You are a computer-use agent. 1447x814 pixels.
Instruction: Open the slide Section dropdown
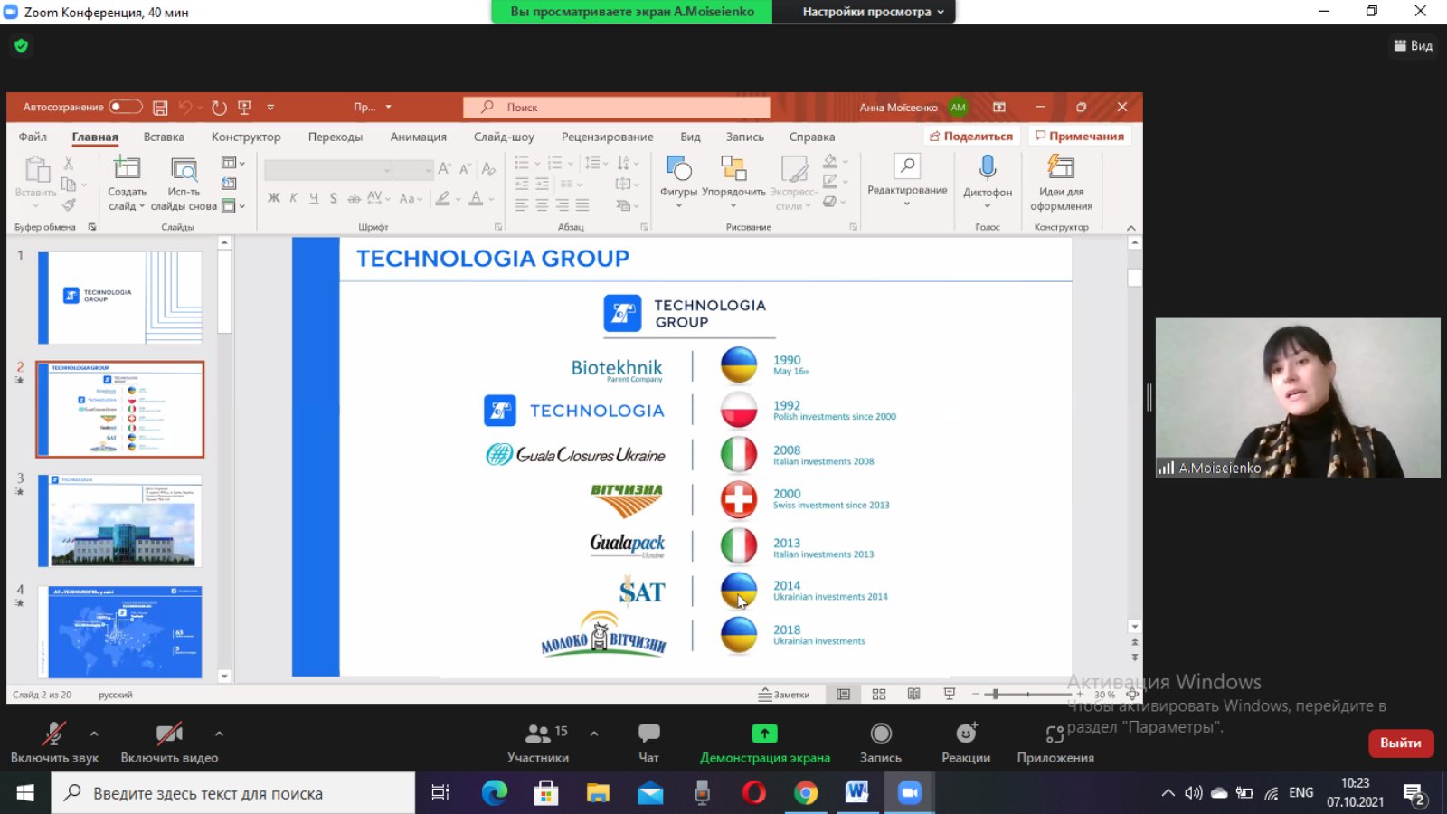pos(232,205)
